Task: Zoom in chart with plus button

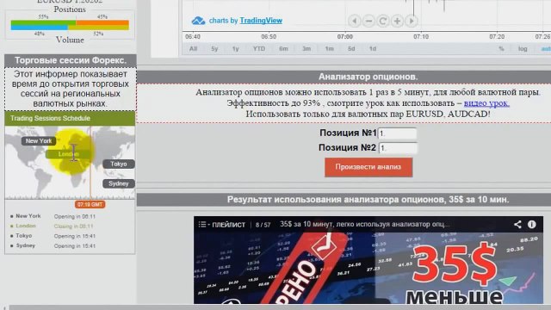Action: [397, 21]
